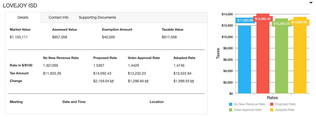Click the Proposed Rate tax amount $14,092.43

coord(102,73)
